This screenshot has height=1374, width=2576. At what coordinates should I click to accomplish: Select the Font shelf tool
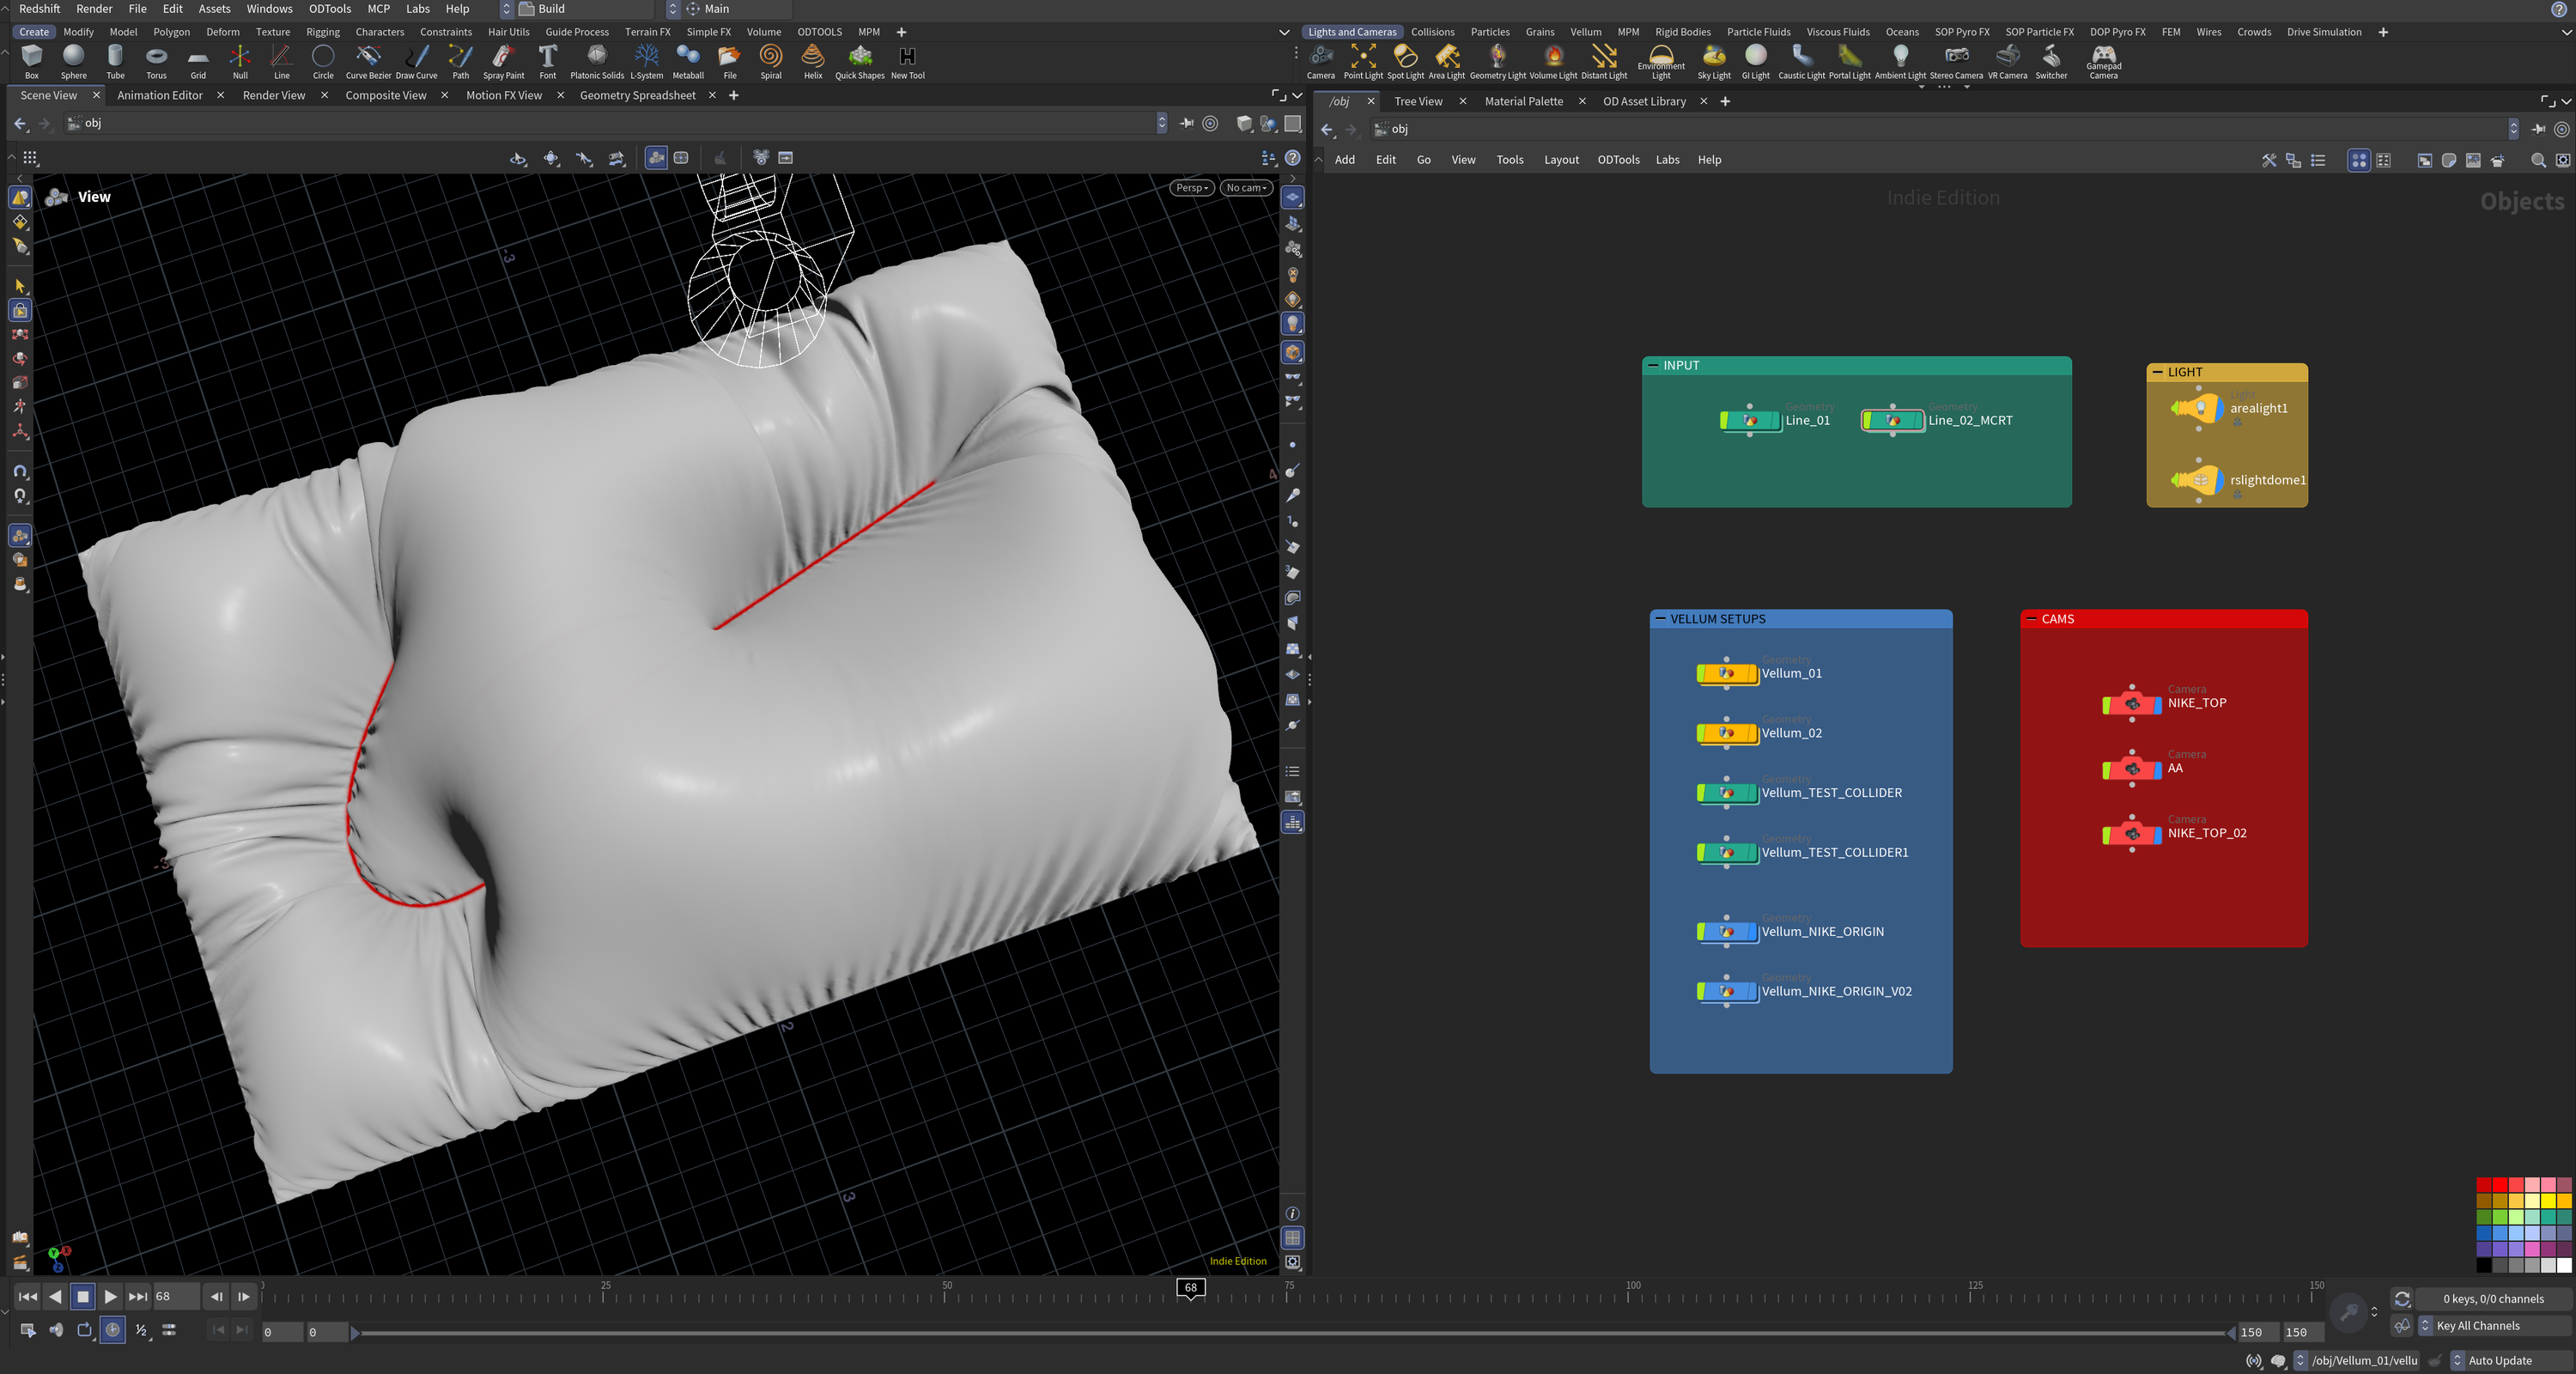pos(548,61)
